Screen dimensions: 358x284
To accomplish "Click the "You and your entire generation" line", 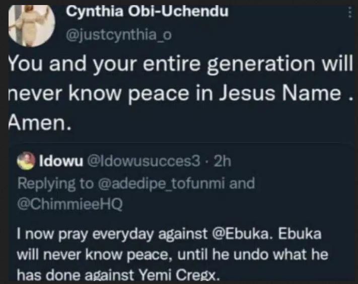I will [x=179, y=66].
